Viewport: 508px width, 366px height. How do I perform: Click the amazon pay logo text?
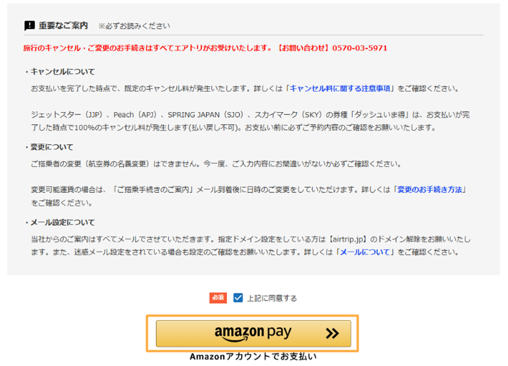point(253,333)
